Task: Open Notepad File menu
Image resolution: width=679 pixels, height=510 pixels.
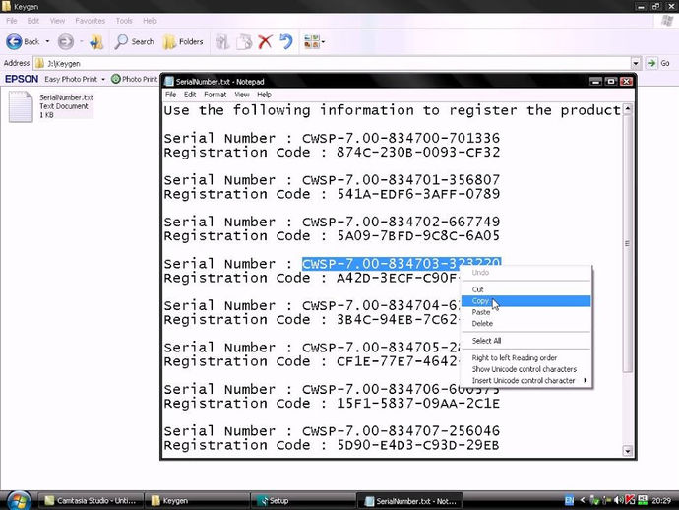Action: (x=171, y=95)
